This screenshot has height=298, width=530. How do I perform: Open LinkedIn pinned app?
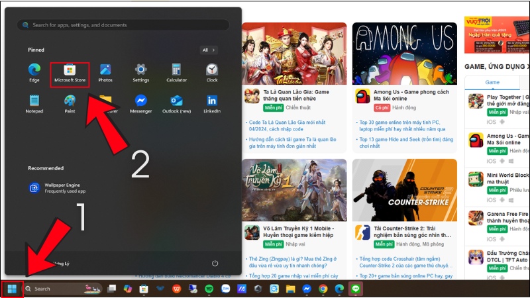pos(211,103)
